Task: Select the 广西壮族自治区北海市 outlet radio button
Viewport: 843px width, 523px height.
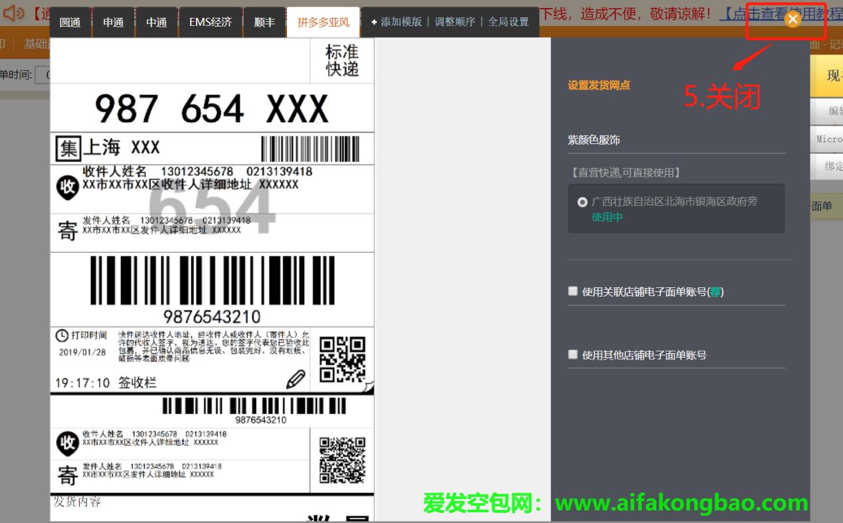Action: click(582, 202)
